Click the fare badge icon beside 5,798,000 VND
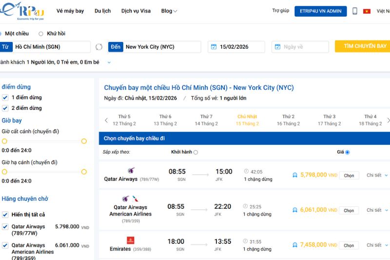The height and width of the screenshot is (260, 390). tap(295, 175)
